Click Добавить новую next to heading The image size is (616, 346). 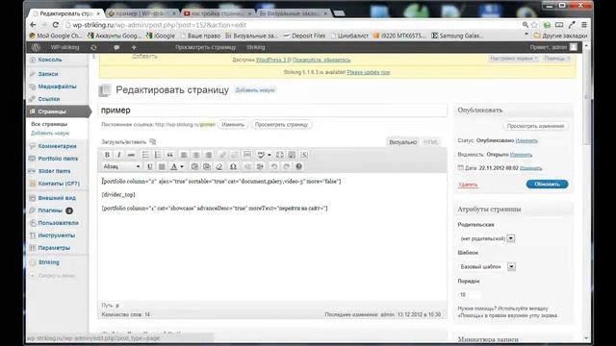click(x=255, y=90)
